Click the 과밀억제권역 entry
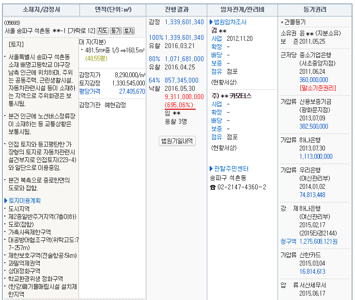355x300 pixels. coord(24,263)
